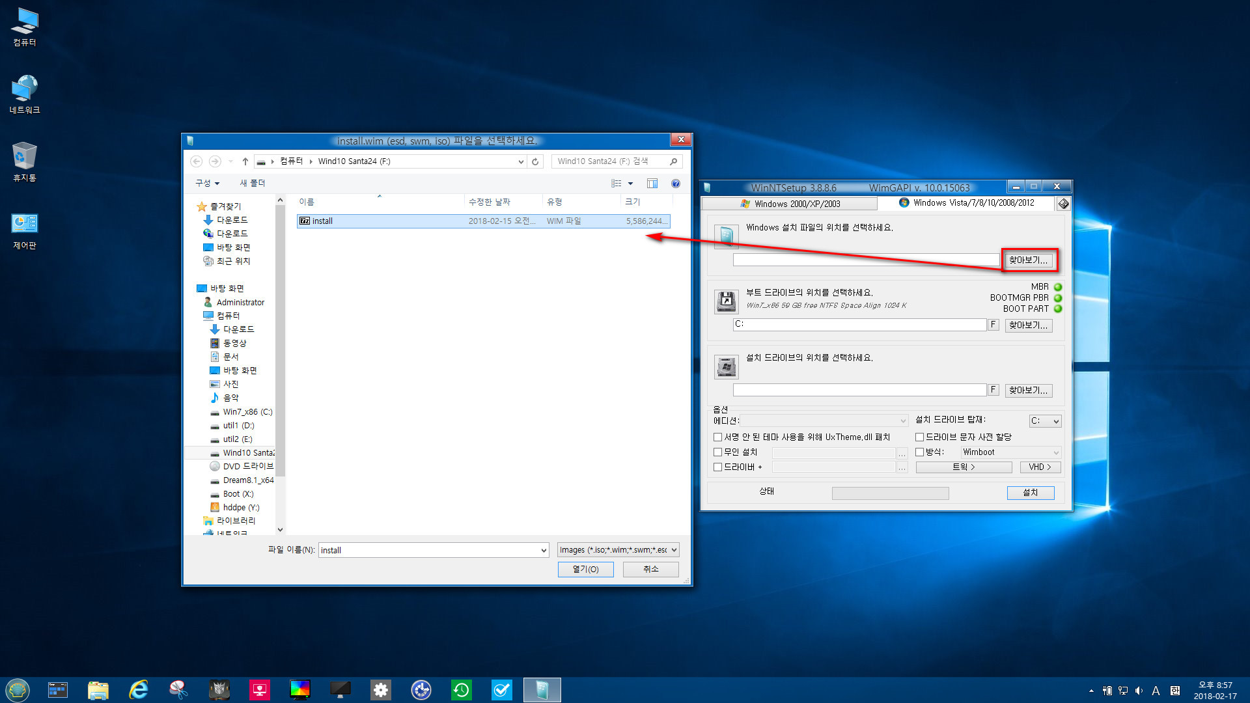Enable drive letter preassignment checkbox
1250x703 pixels.
[919, 437]
